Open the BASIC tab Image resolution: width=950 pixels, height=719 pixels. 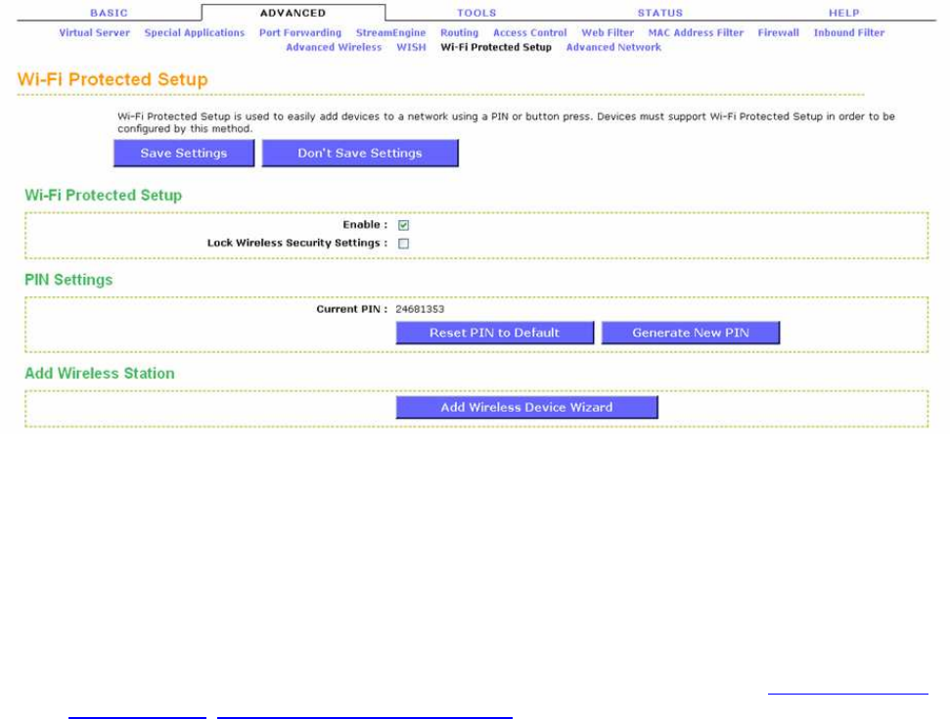pos(109,13)
